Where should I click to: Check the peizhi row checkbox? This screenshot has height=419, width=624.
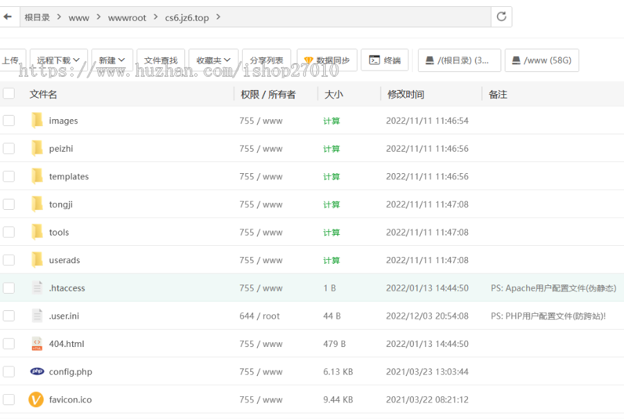pos(9,148)
